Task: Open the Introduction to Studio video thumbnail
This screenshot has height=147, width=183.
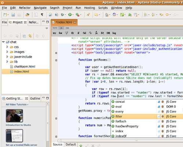Action: point(14,116)
